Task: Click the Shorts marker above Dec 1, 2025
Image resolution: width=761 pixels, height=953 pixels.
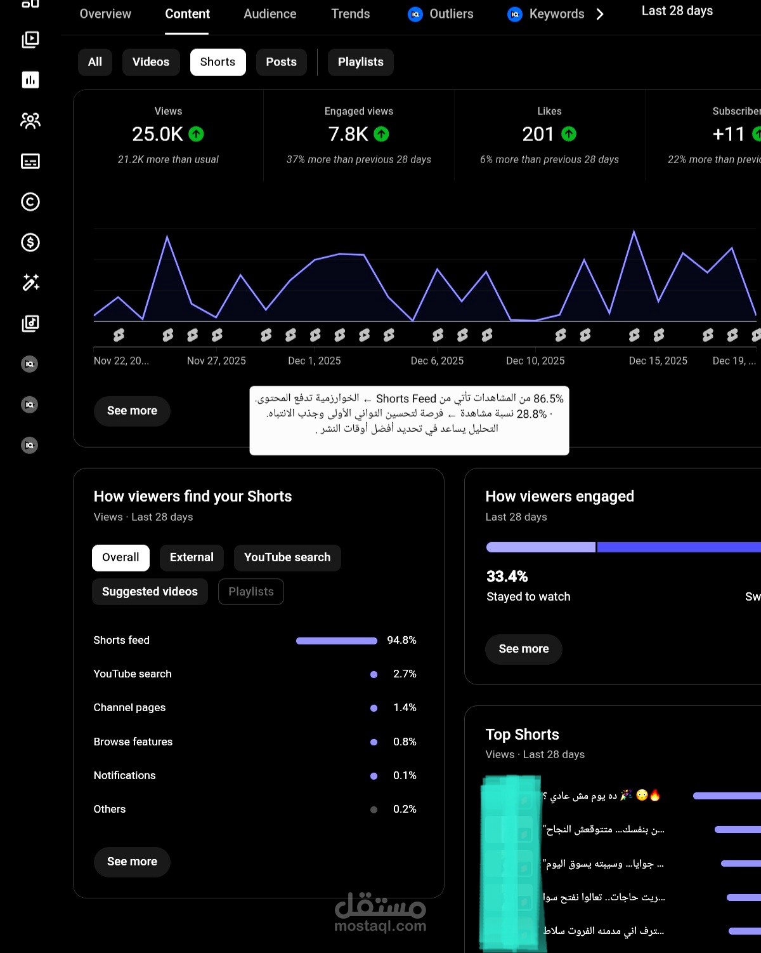Action: point(315,335)
